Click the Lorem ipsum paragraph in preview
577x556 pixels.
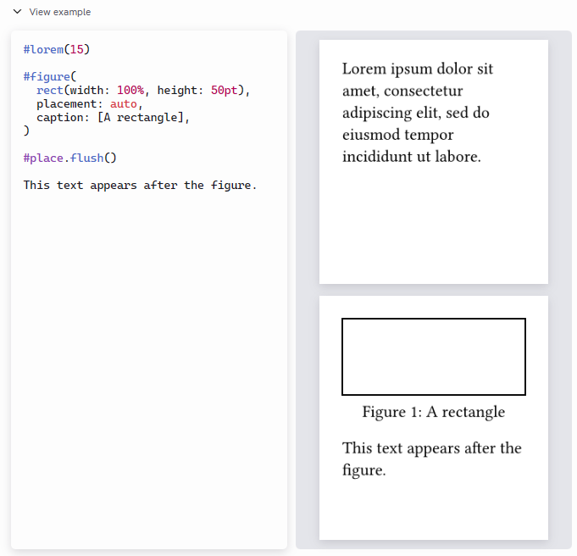click(x=417, y=113)
